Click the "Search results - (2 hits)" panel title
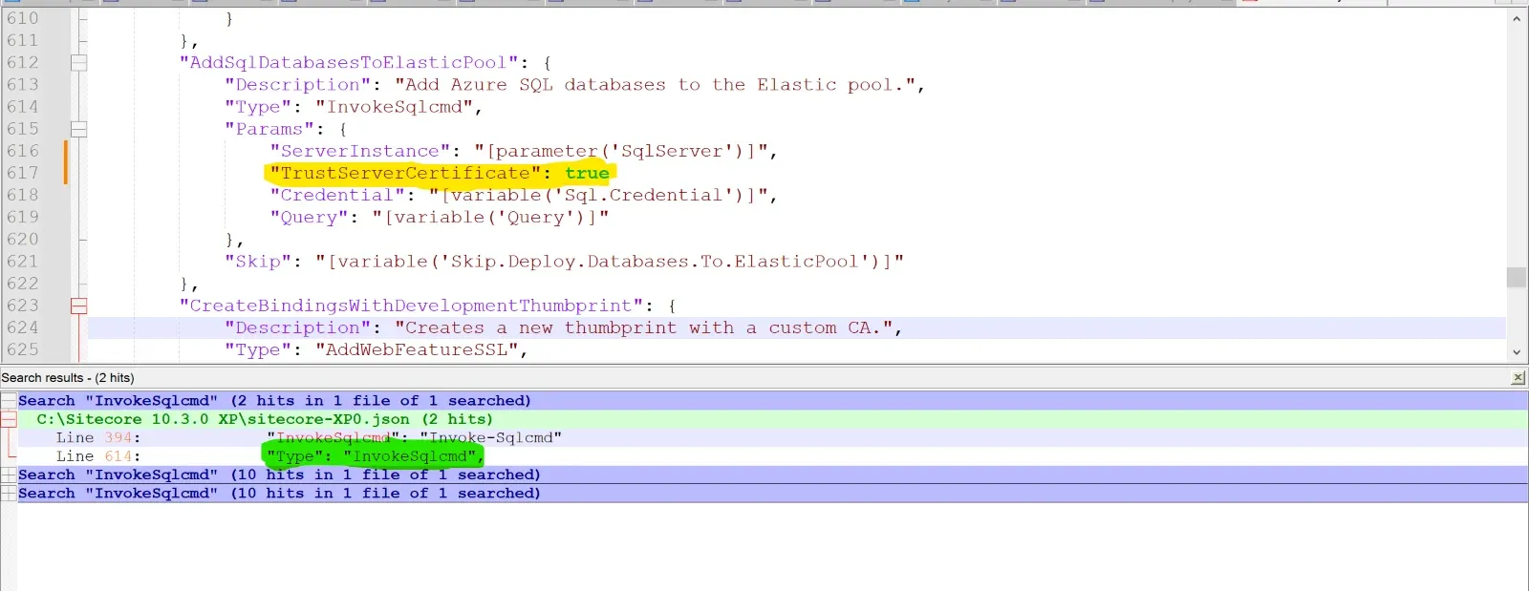Viewport: 1529px width, 591px height. (68, 378)
